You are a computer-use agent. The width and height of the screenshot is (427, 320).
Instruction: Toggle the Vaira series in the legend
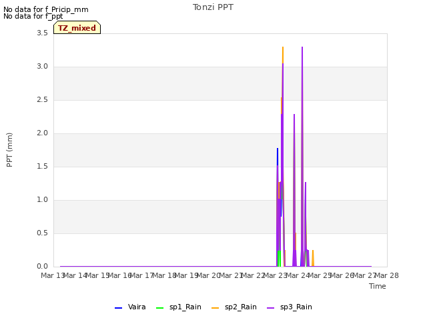click(x=130, y=307)
